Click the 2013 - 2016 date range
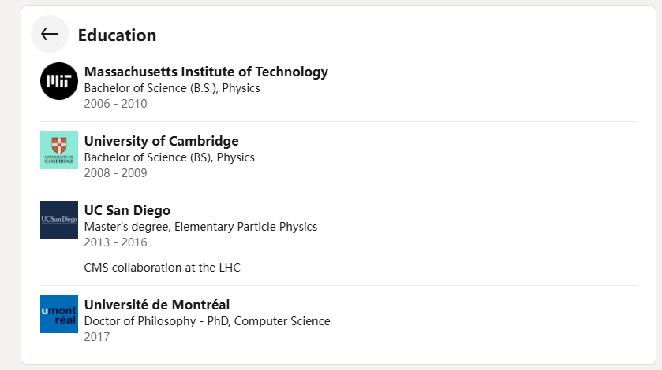 (115, 242)
